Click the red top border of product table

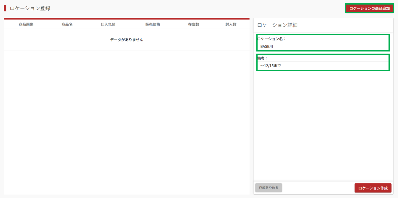tap(127, 19)
